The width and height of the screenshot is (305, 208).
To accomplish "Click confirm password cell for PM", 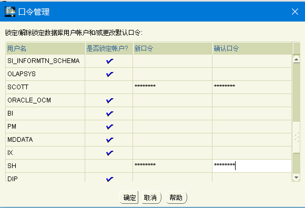I will coord(252,127).
